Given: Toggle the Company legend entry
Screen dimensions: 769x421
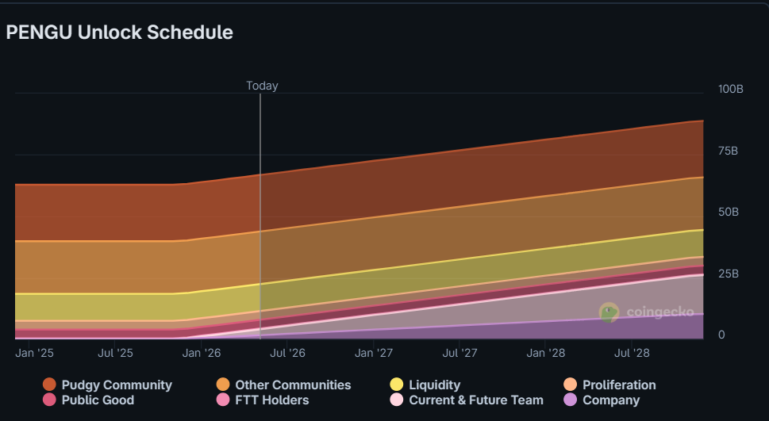Looking at the screenshot, I should pos(602,400).
